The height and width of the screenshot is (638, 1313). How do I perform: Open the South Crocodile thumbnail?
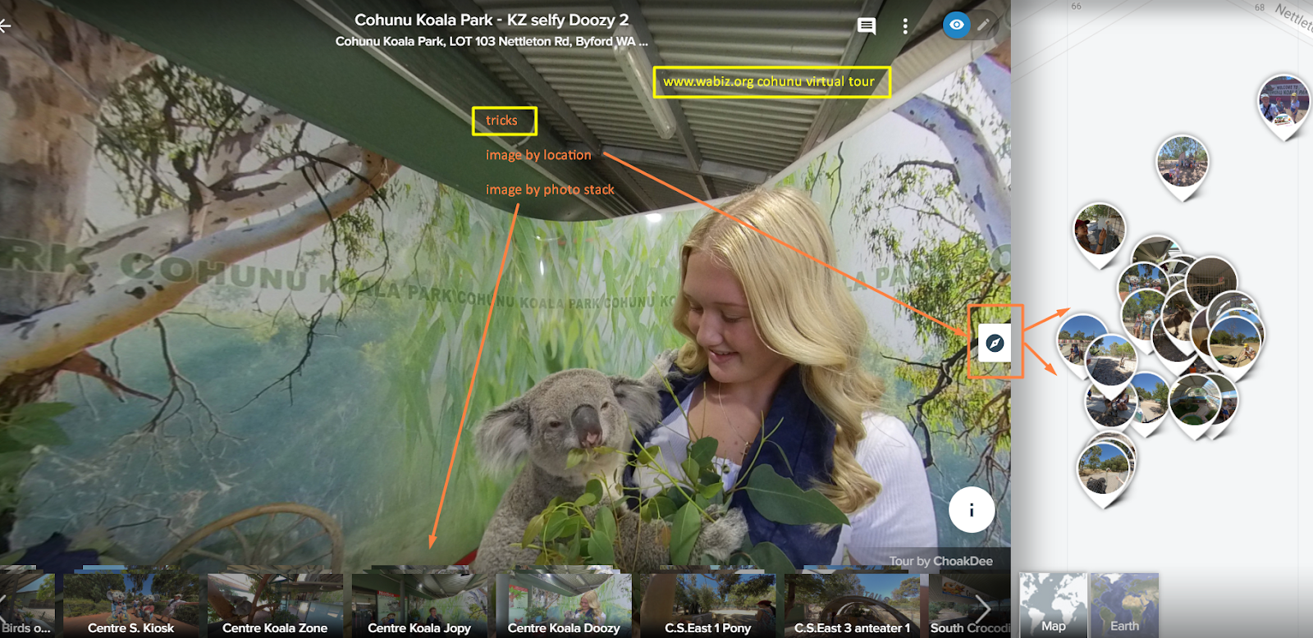970,605
